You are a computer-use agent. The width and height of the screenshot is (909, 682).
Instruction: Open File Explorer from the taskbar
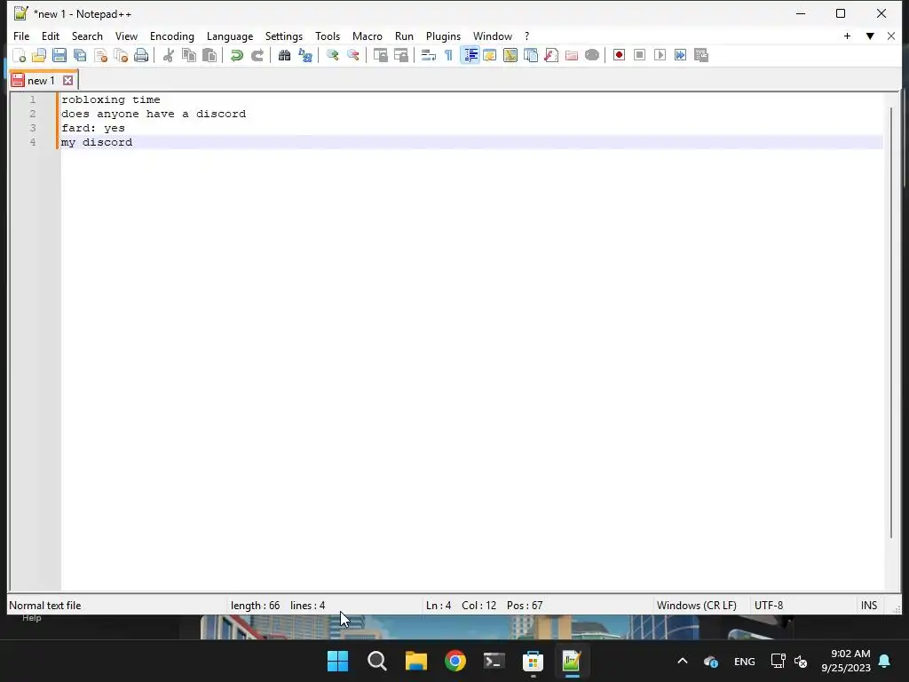(x=416, y=661)
